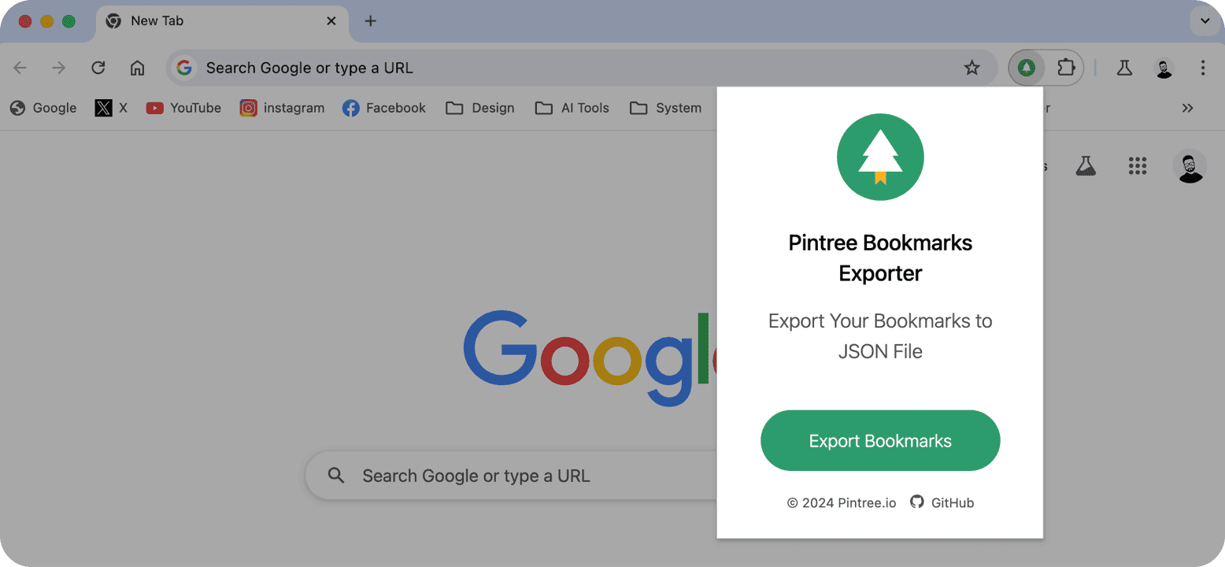Open the Extensions puzzle icon
This screenshot has height=567, width=1225.
click(1066, 68)
